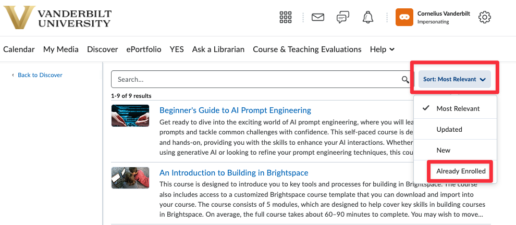Screen dimensions: 516x225
Task: Click the Cornelius Vanderbilt profile avatar
Action: click(404, 17)
